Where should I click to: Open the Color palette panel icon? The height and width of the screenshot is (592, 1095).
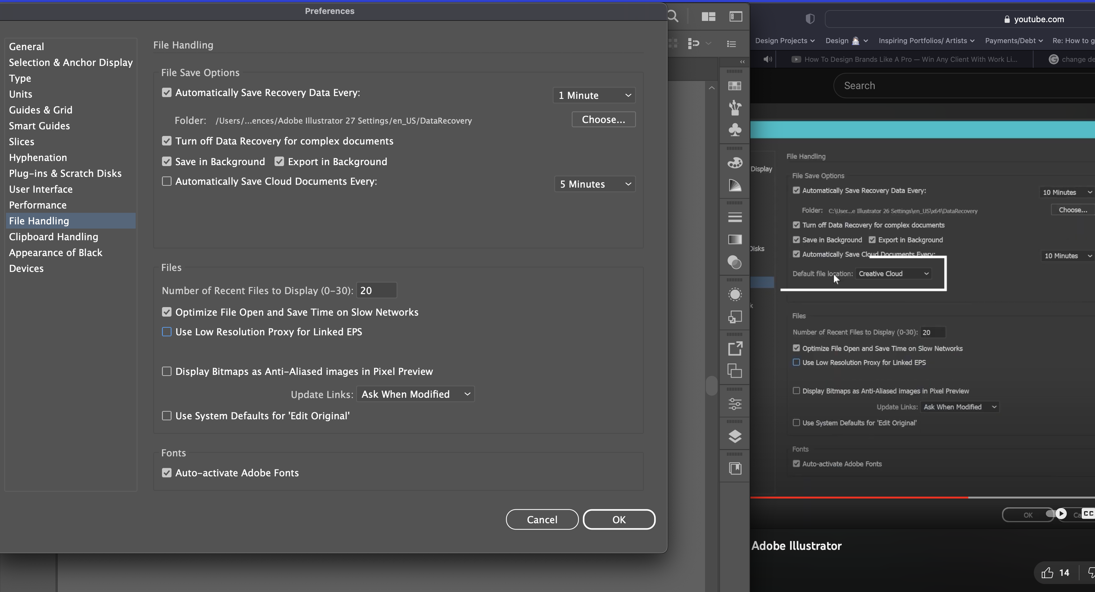point(735,163)
